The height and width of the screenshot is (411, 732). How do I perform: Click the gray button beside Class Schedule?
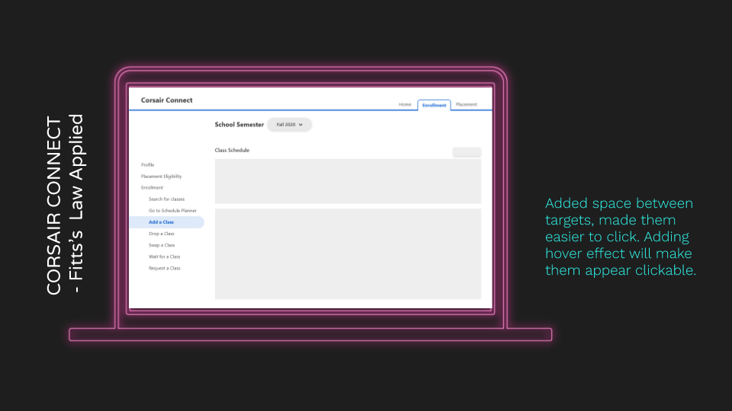pos(467,152)
